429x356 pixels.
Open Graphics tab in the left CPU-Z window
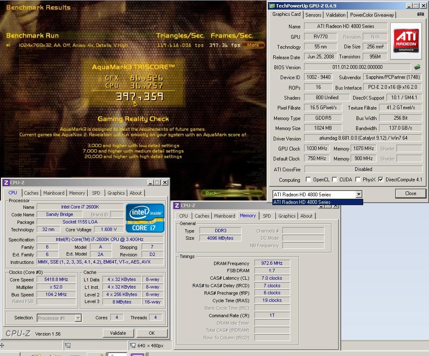tap(116, 193)
